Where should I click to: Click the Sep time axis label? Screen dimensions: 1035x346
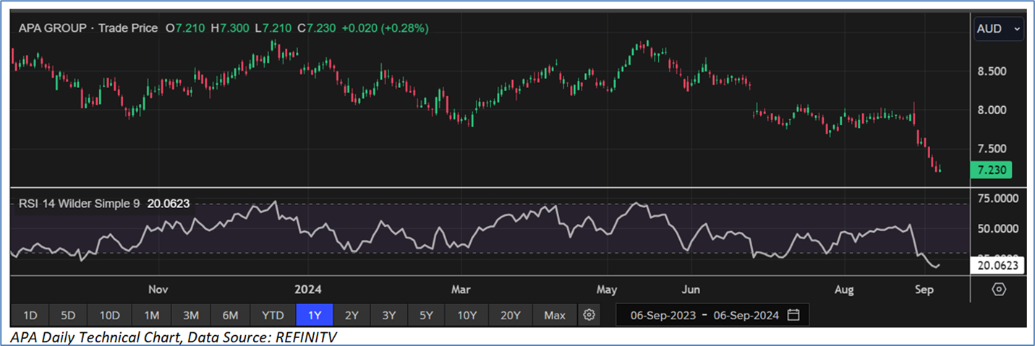pos(924,290)
